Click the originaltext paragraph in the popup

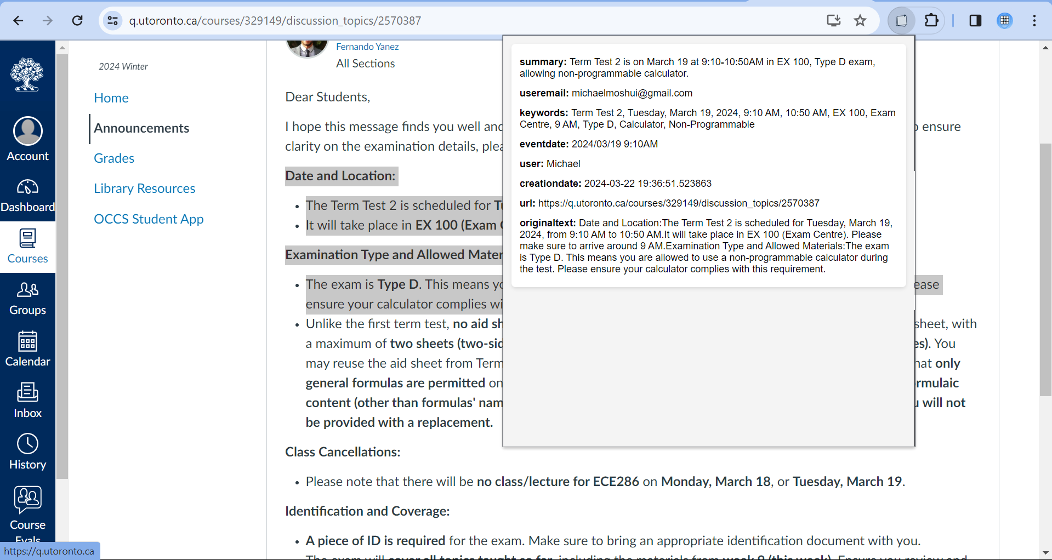pos(706,246)
